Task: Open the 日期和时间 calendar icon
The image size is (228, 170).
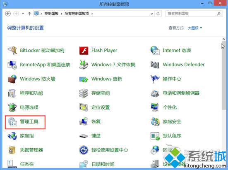Action: point(84,164)
